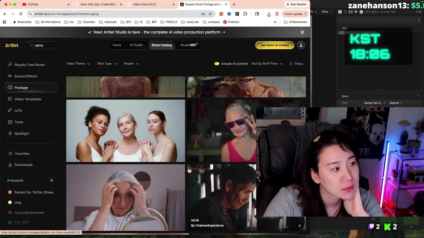Expand the People dropdown
Image resolution: width=424 pixels, height=238 pixels.
(x=131, y=64)
